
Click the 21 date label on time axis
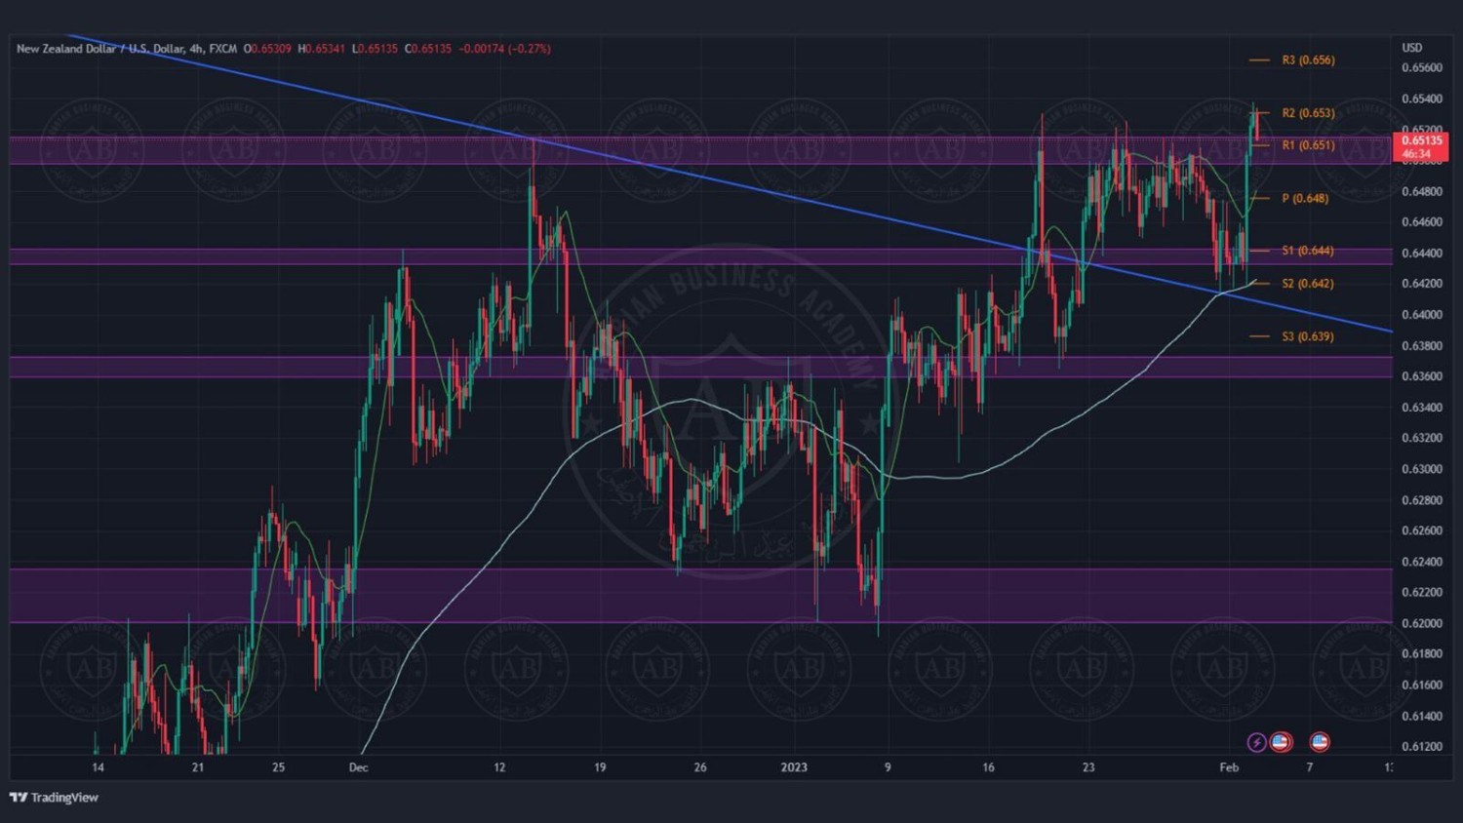[x=198, y=767]
